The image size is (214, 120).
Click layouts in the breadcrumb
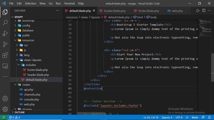96,17
